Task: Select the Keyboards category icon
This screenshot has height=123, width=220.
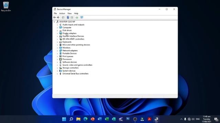Action: click(60, 42)
